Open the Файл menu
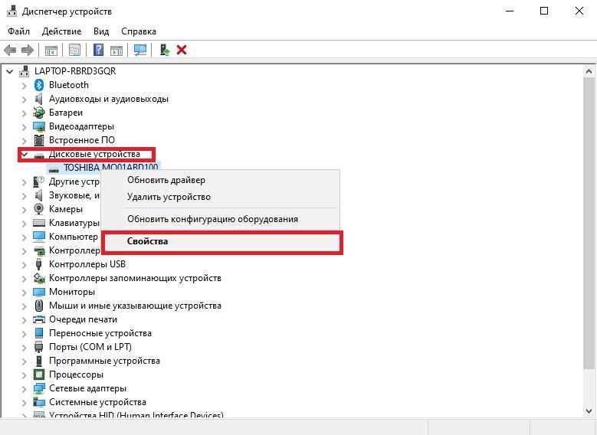 click(x=18, y=31)
